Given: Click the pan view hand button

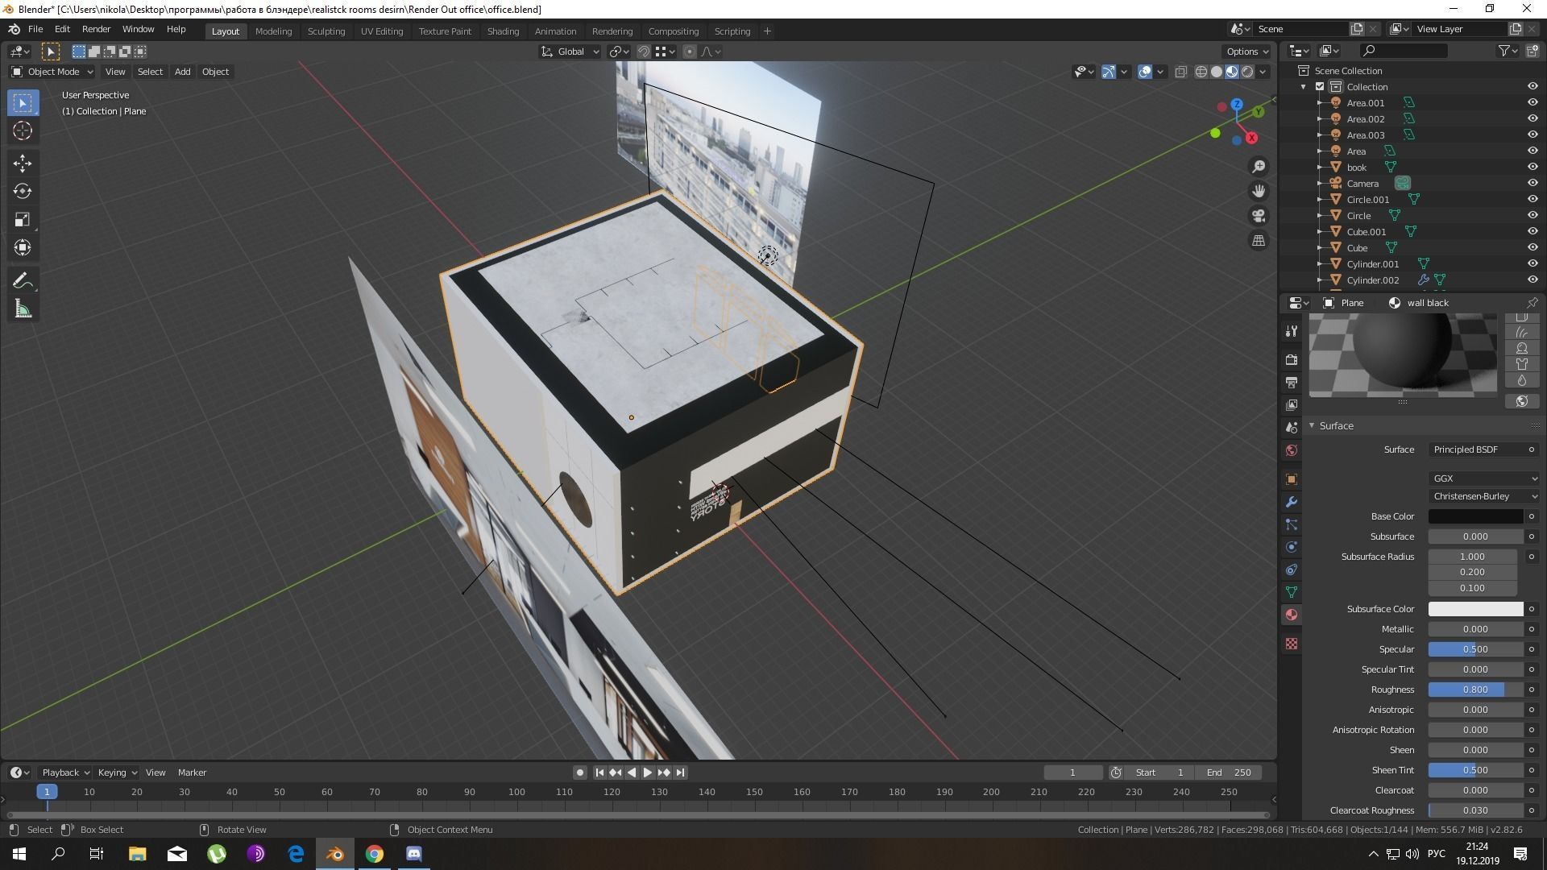Looking at the screenshot, I should [x=1259, y=192].
